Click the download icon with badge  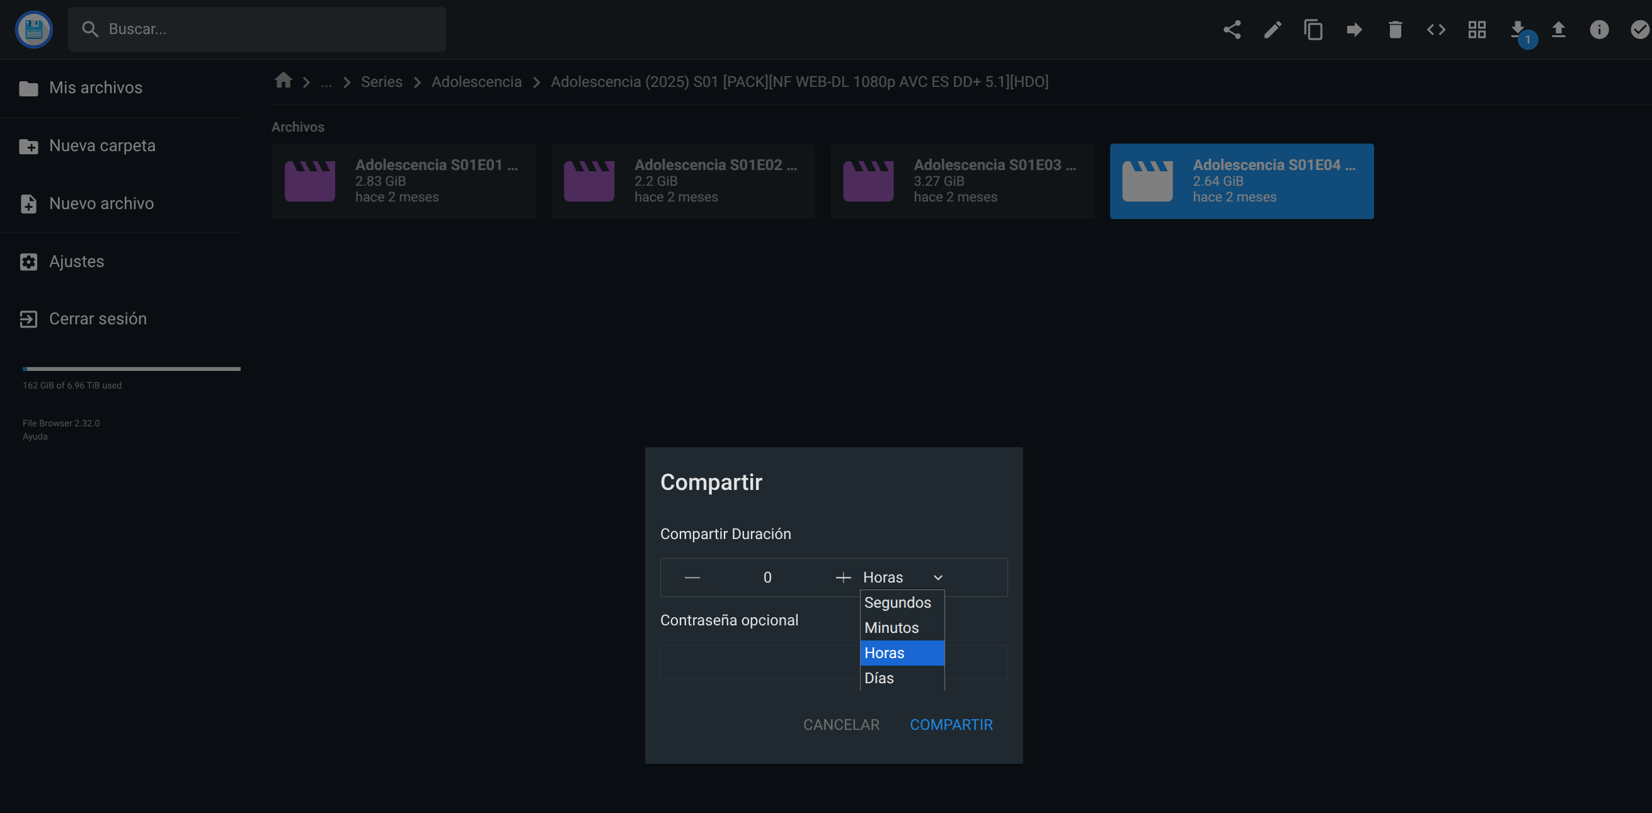1517,30
